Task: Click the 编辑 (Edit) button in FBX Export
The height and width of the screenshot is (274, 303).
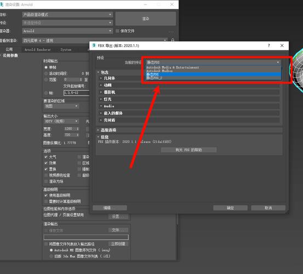Action: click(110, 208)
